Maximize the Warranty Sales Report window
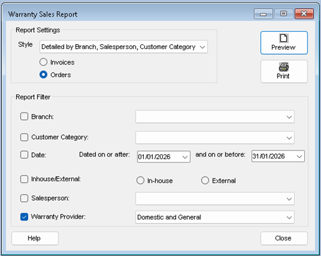Image resolution: width=321 pixels, height=256 pixels. click(284, 14)
